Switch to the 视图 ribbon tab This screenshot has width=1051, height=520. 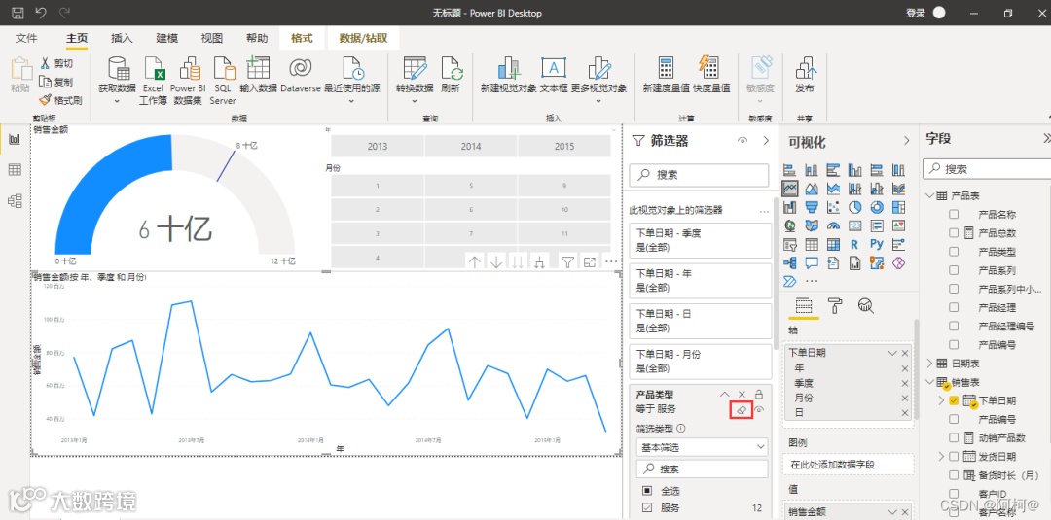coord(212,38)
